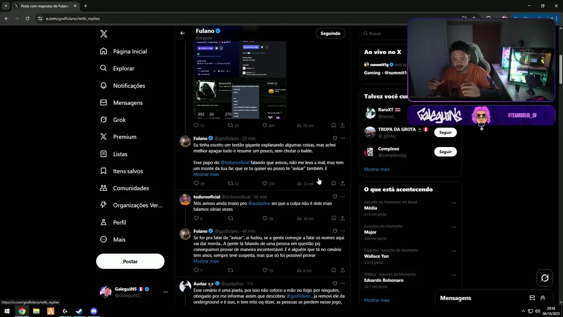The height and width of the screenshot is (317, 563).
Task: Compose new message in Mensagens drawer
Action: (x=532, y=298)
